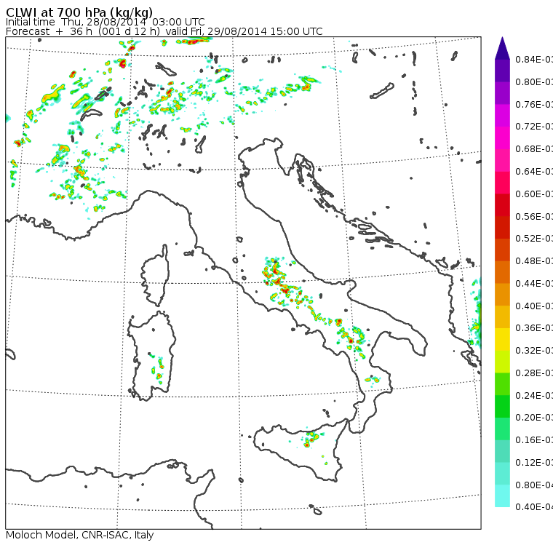Viewport: 553px width, 545px height.
Task: Click the 0.80E-03 scale label
Action: [534, 81]
